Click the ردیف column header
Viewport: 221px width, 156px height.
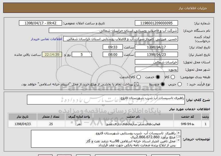pos(206,117)
